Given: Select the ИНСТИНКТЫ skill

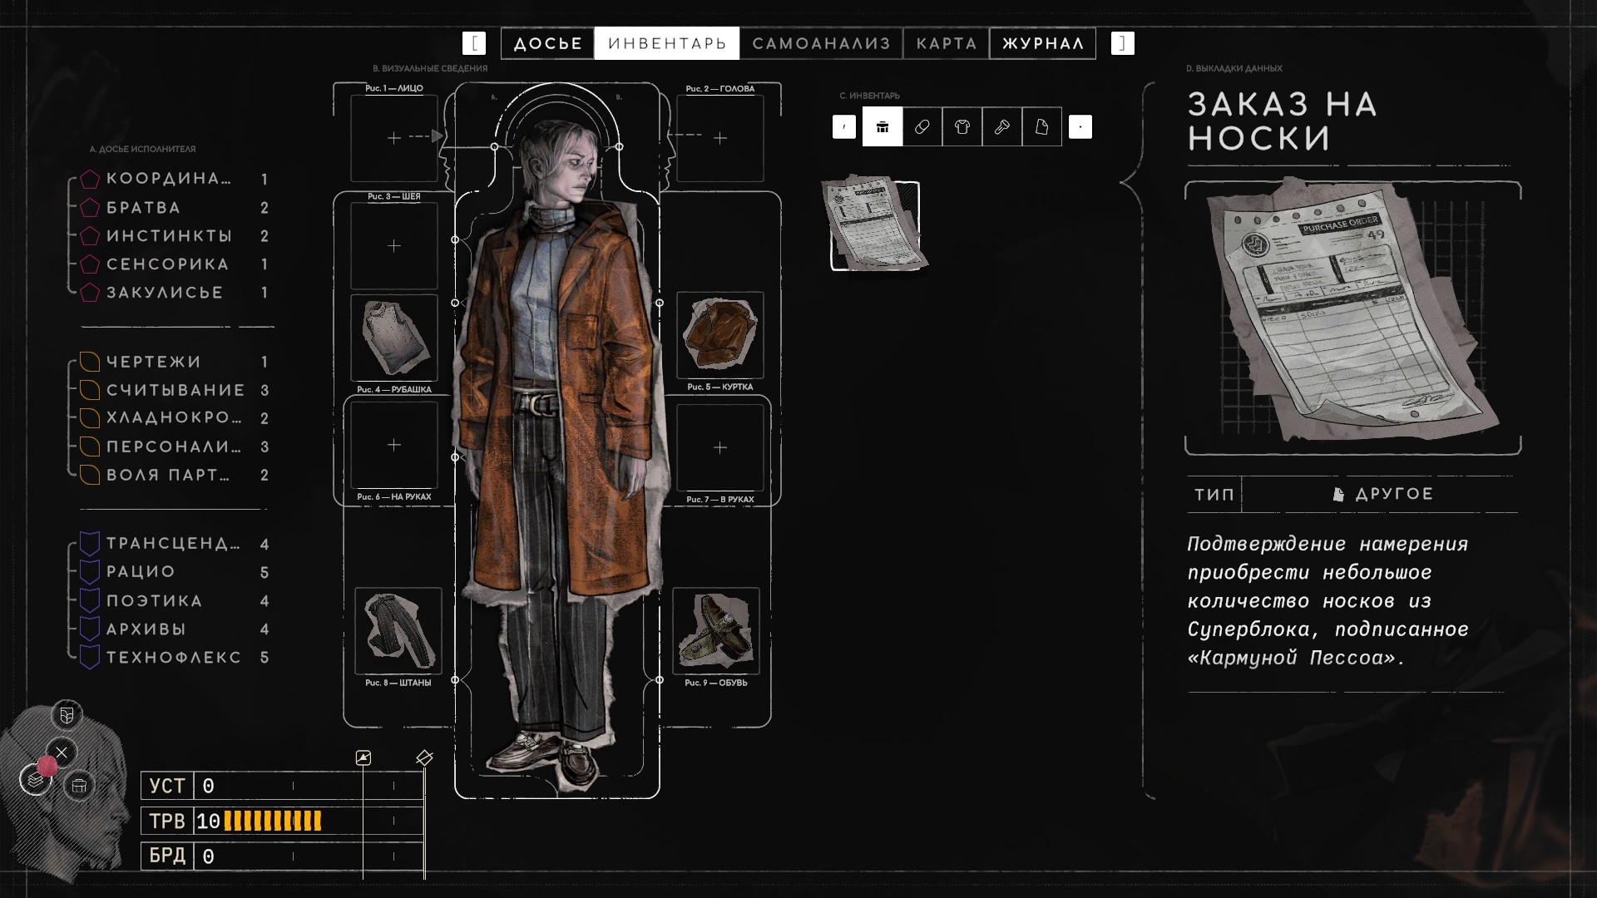Looking at the screenshot, I should 175,235.
